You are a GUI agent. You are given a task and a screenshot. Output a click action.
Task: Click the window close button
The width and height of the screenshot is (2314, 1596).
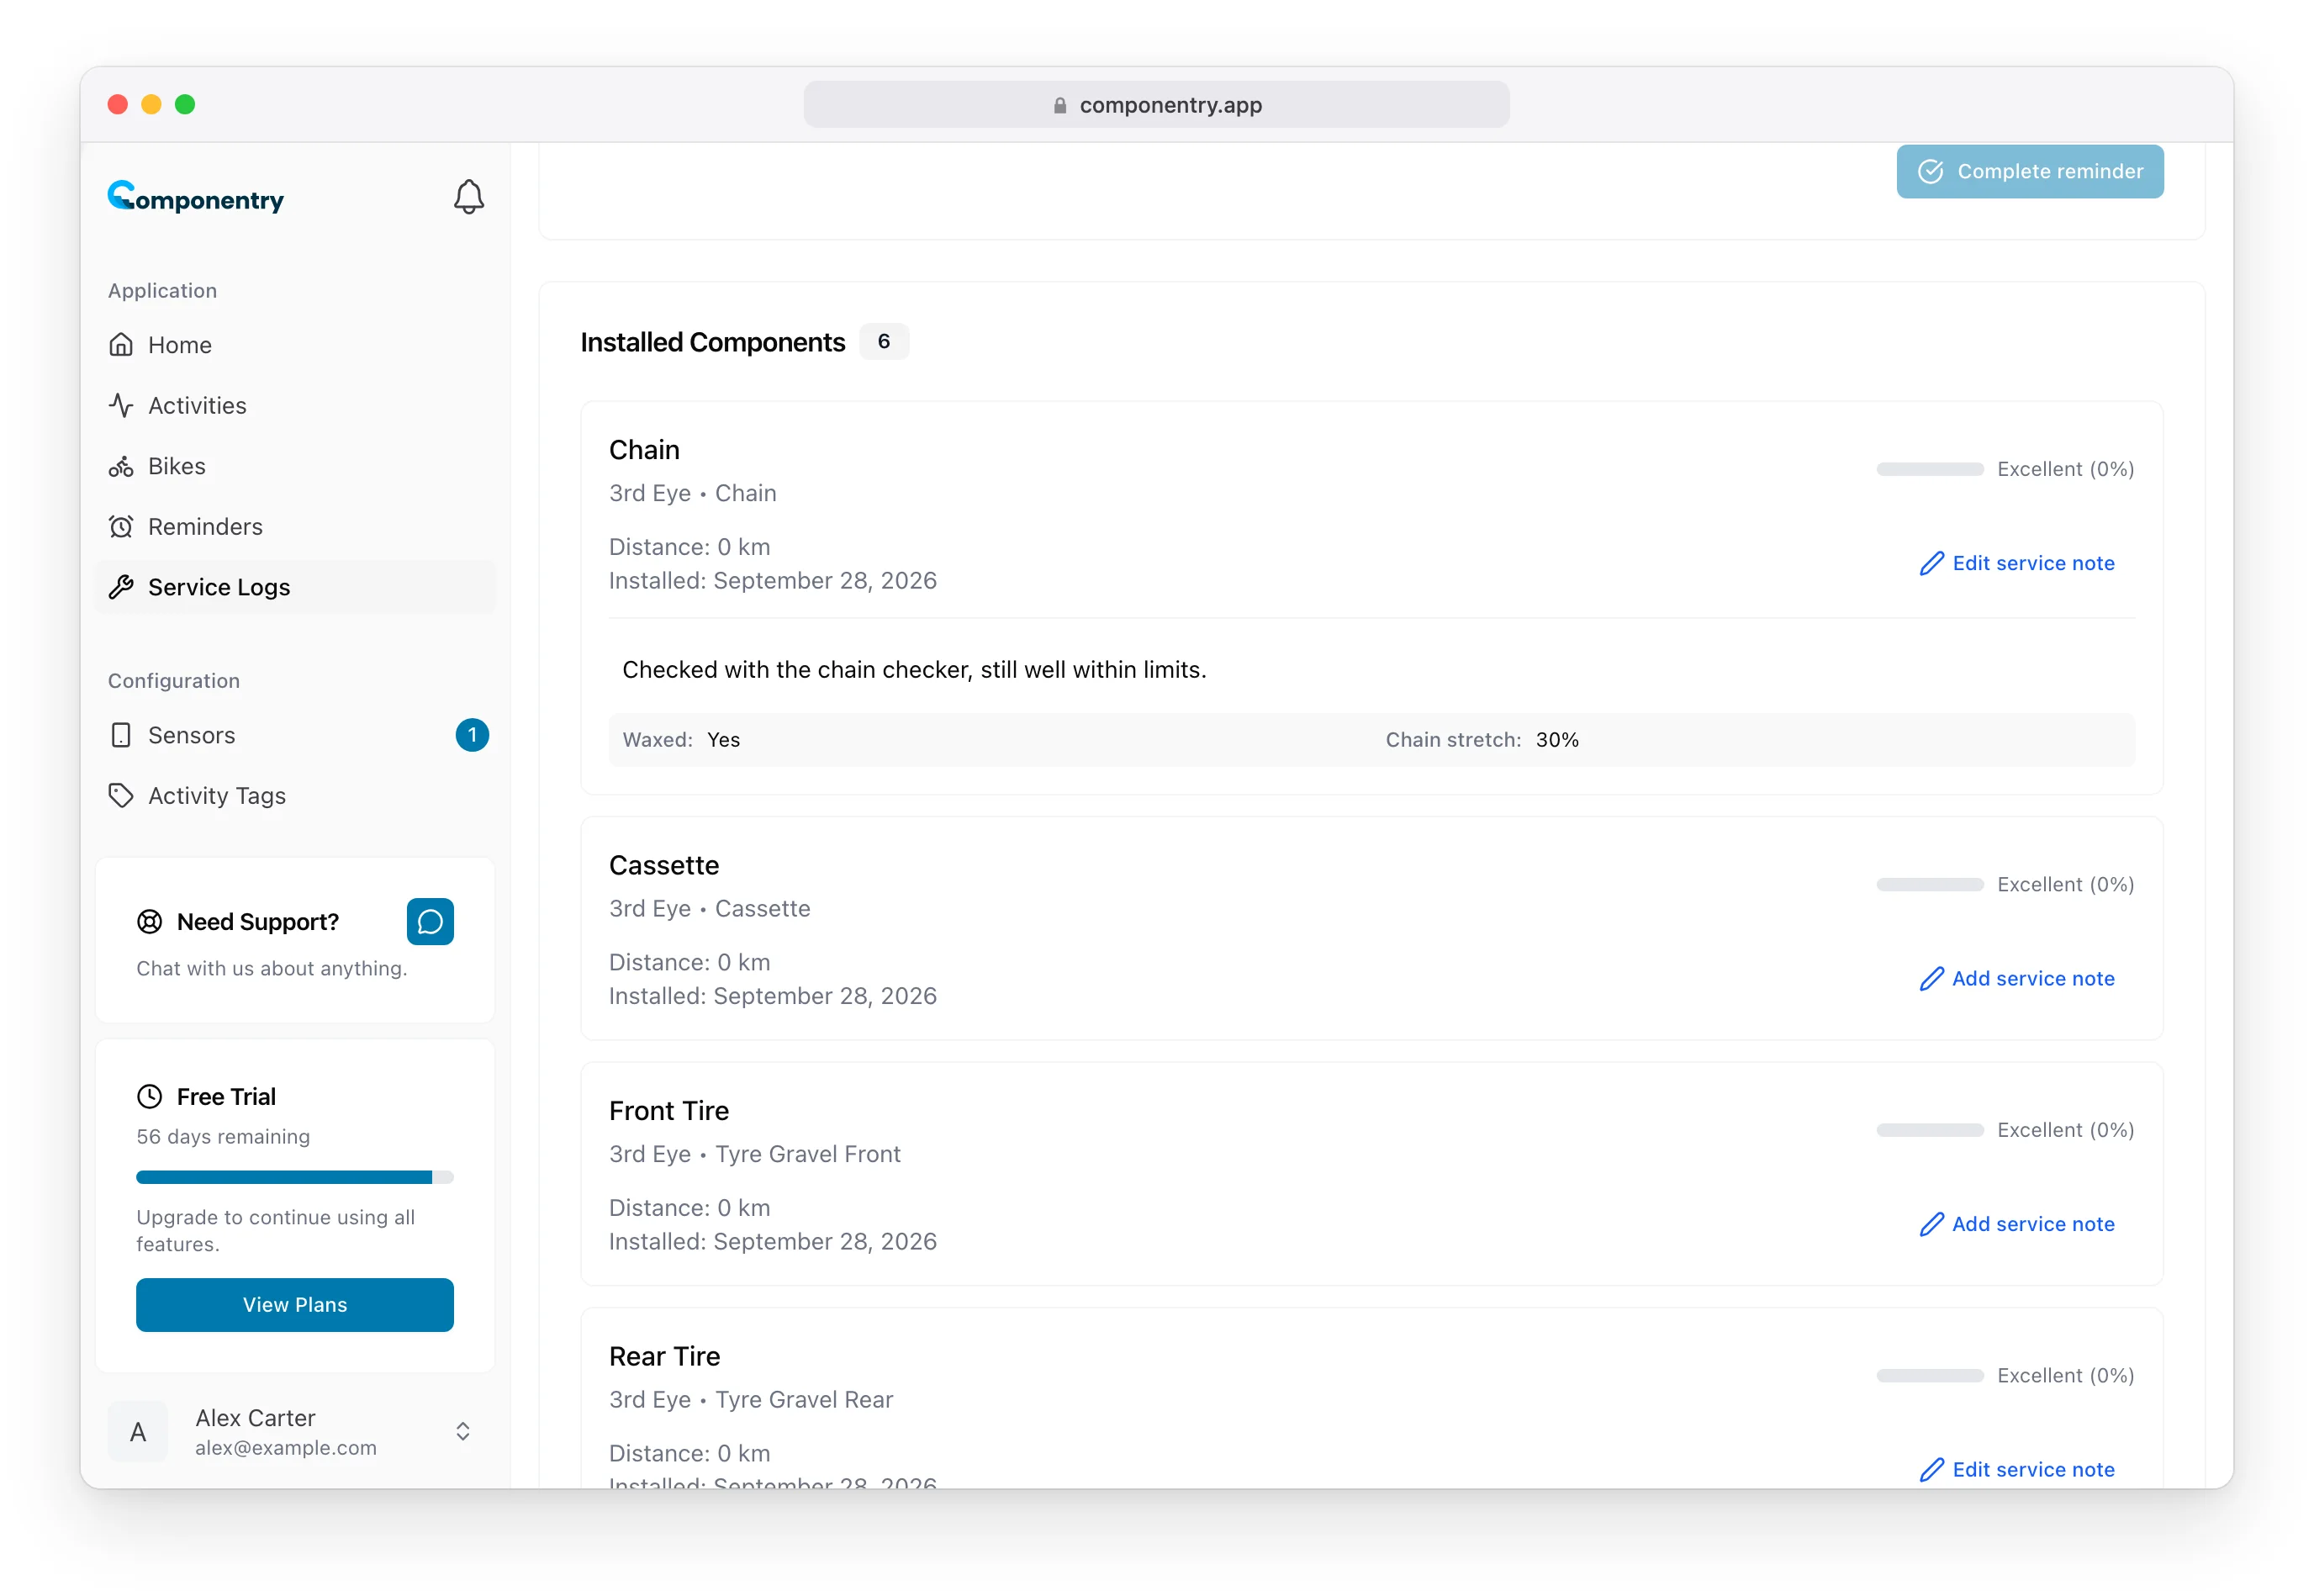pos(118,105)
